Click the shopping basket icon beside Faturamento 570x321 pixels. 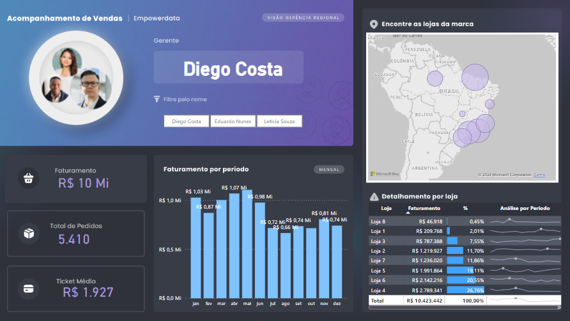pyautogui.click(x=28, y=179)
